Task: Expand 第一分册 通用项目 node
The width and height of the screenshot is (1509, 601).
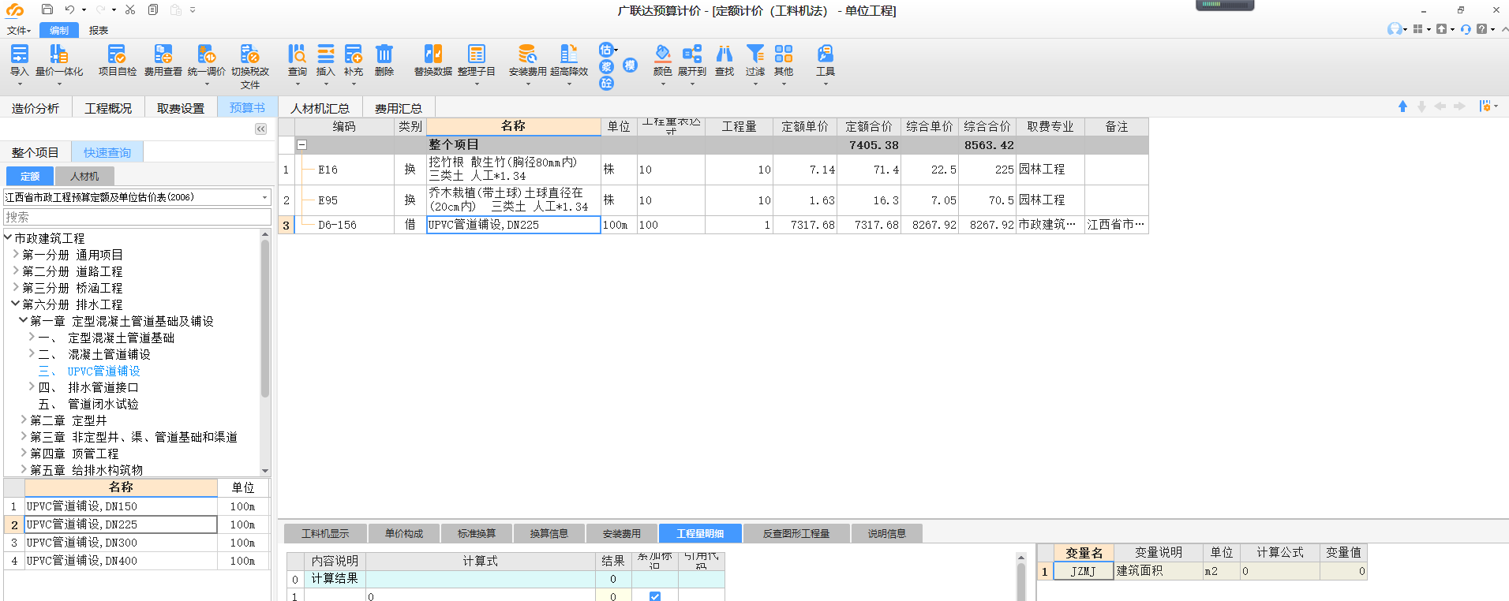Action: (x=16, y=255)
